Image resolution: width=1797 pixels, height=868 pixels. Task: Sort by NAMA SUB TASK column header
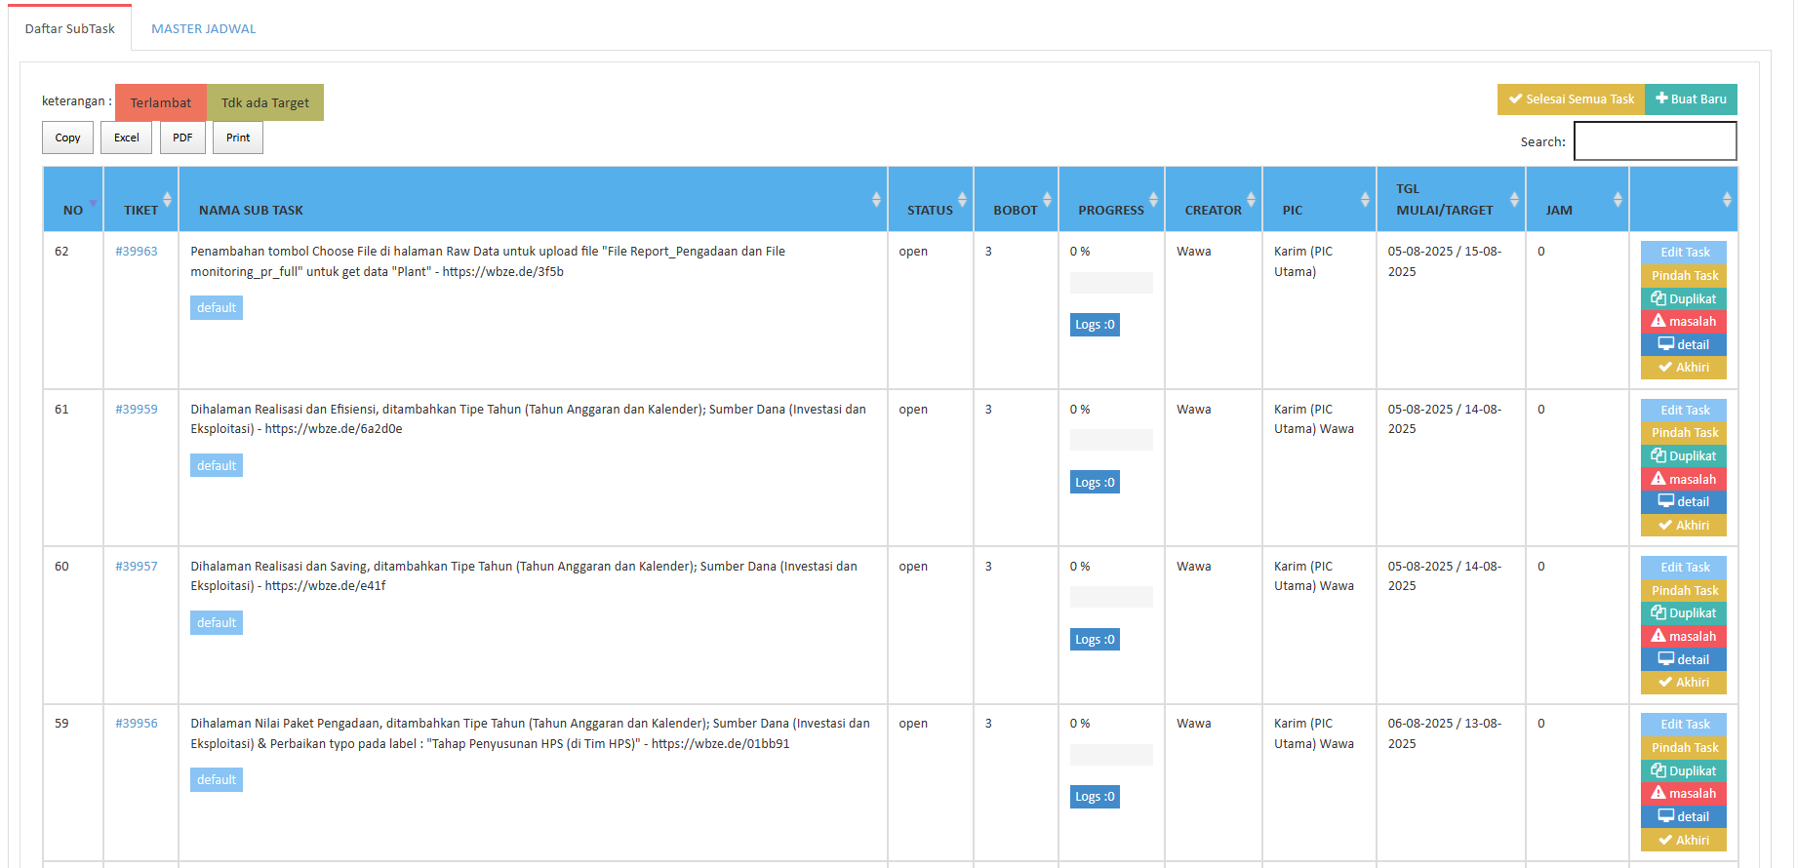coord(251,210)
